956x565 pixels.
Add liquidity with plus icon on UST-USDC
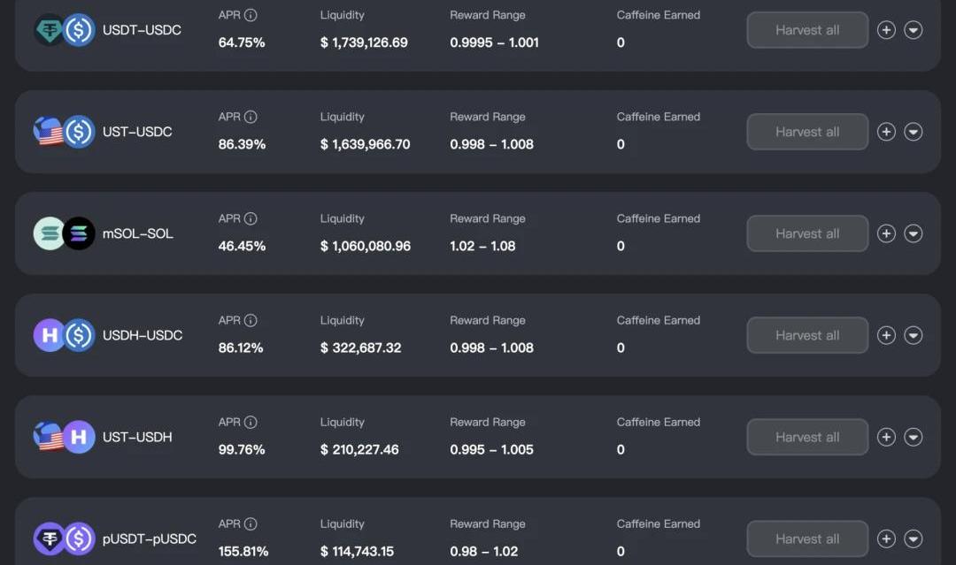pos(886,132)
